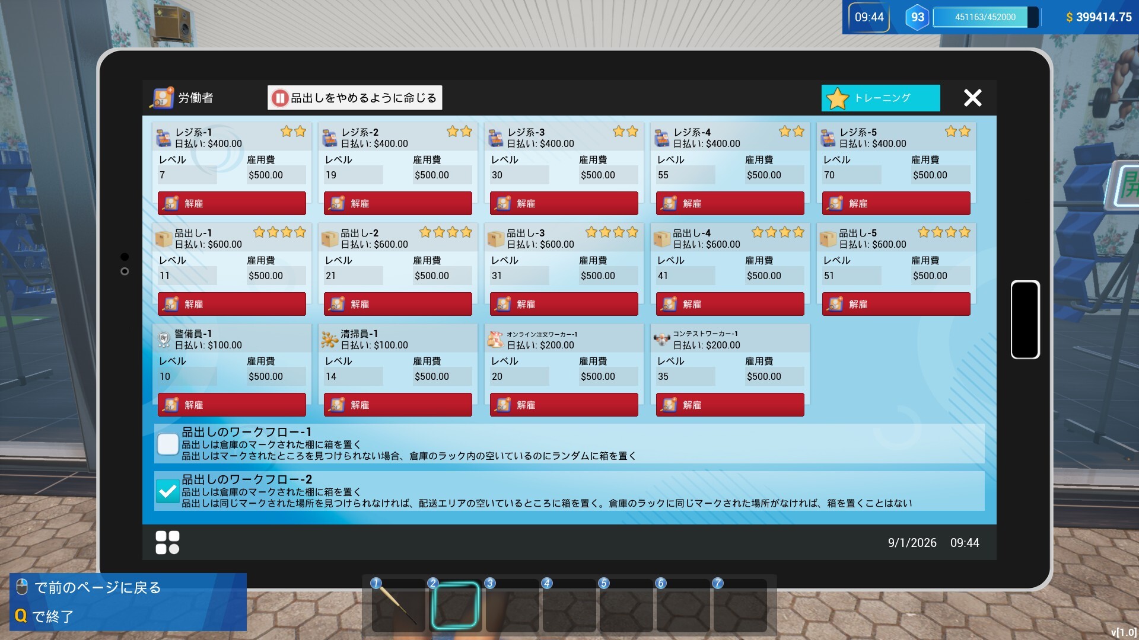
Task: Click the tablet's side home button
Action: 1025,319
